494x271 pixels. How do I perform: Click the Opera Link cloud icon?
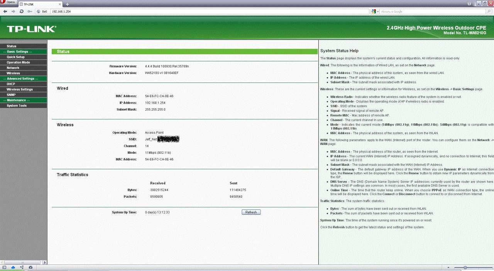click(x=13, y=267)
